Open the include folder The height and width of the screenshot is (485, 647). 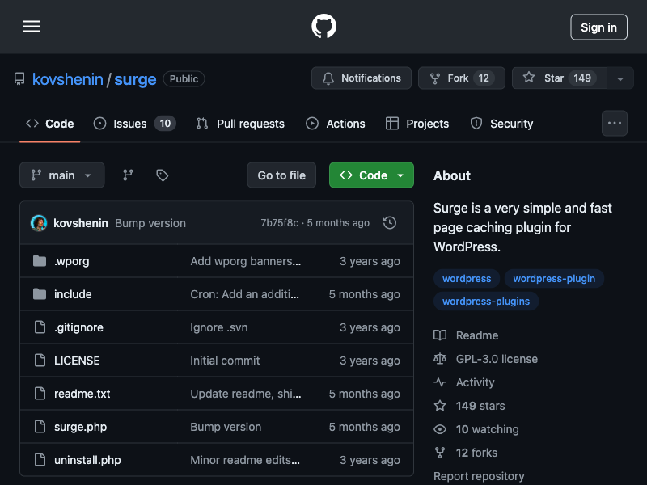click(x=73, y=294)
